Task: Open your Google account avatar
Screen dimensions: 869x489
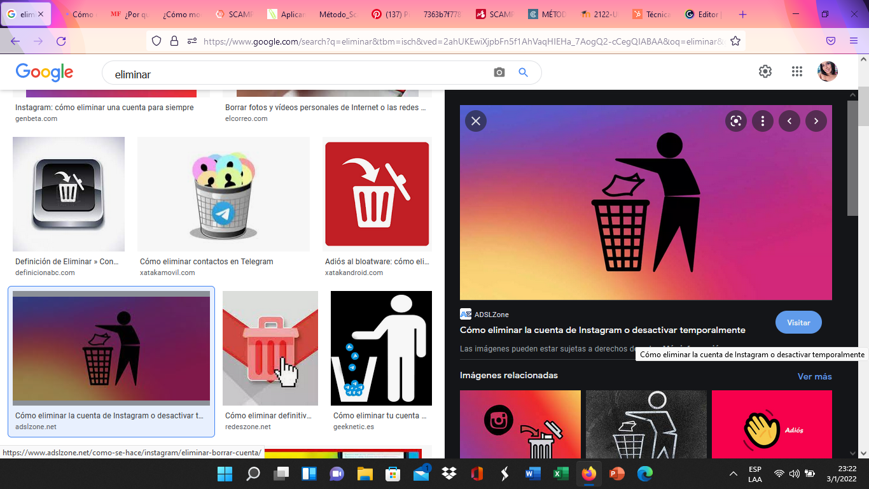Action: (x=827, y=72)
